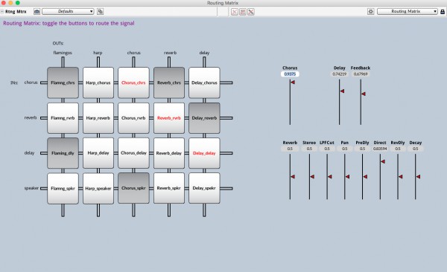Viewport: 447px width, 272px height.
Task: Open the gear settings icon
Action: 370,12
